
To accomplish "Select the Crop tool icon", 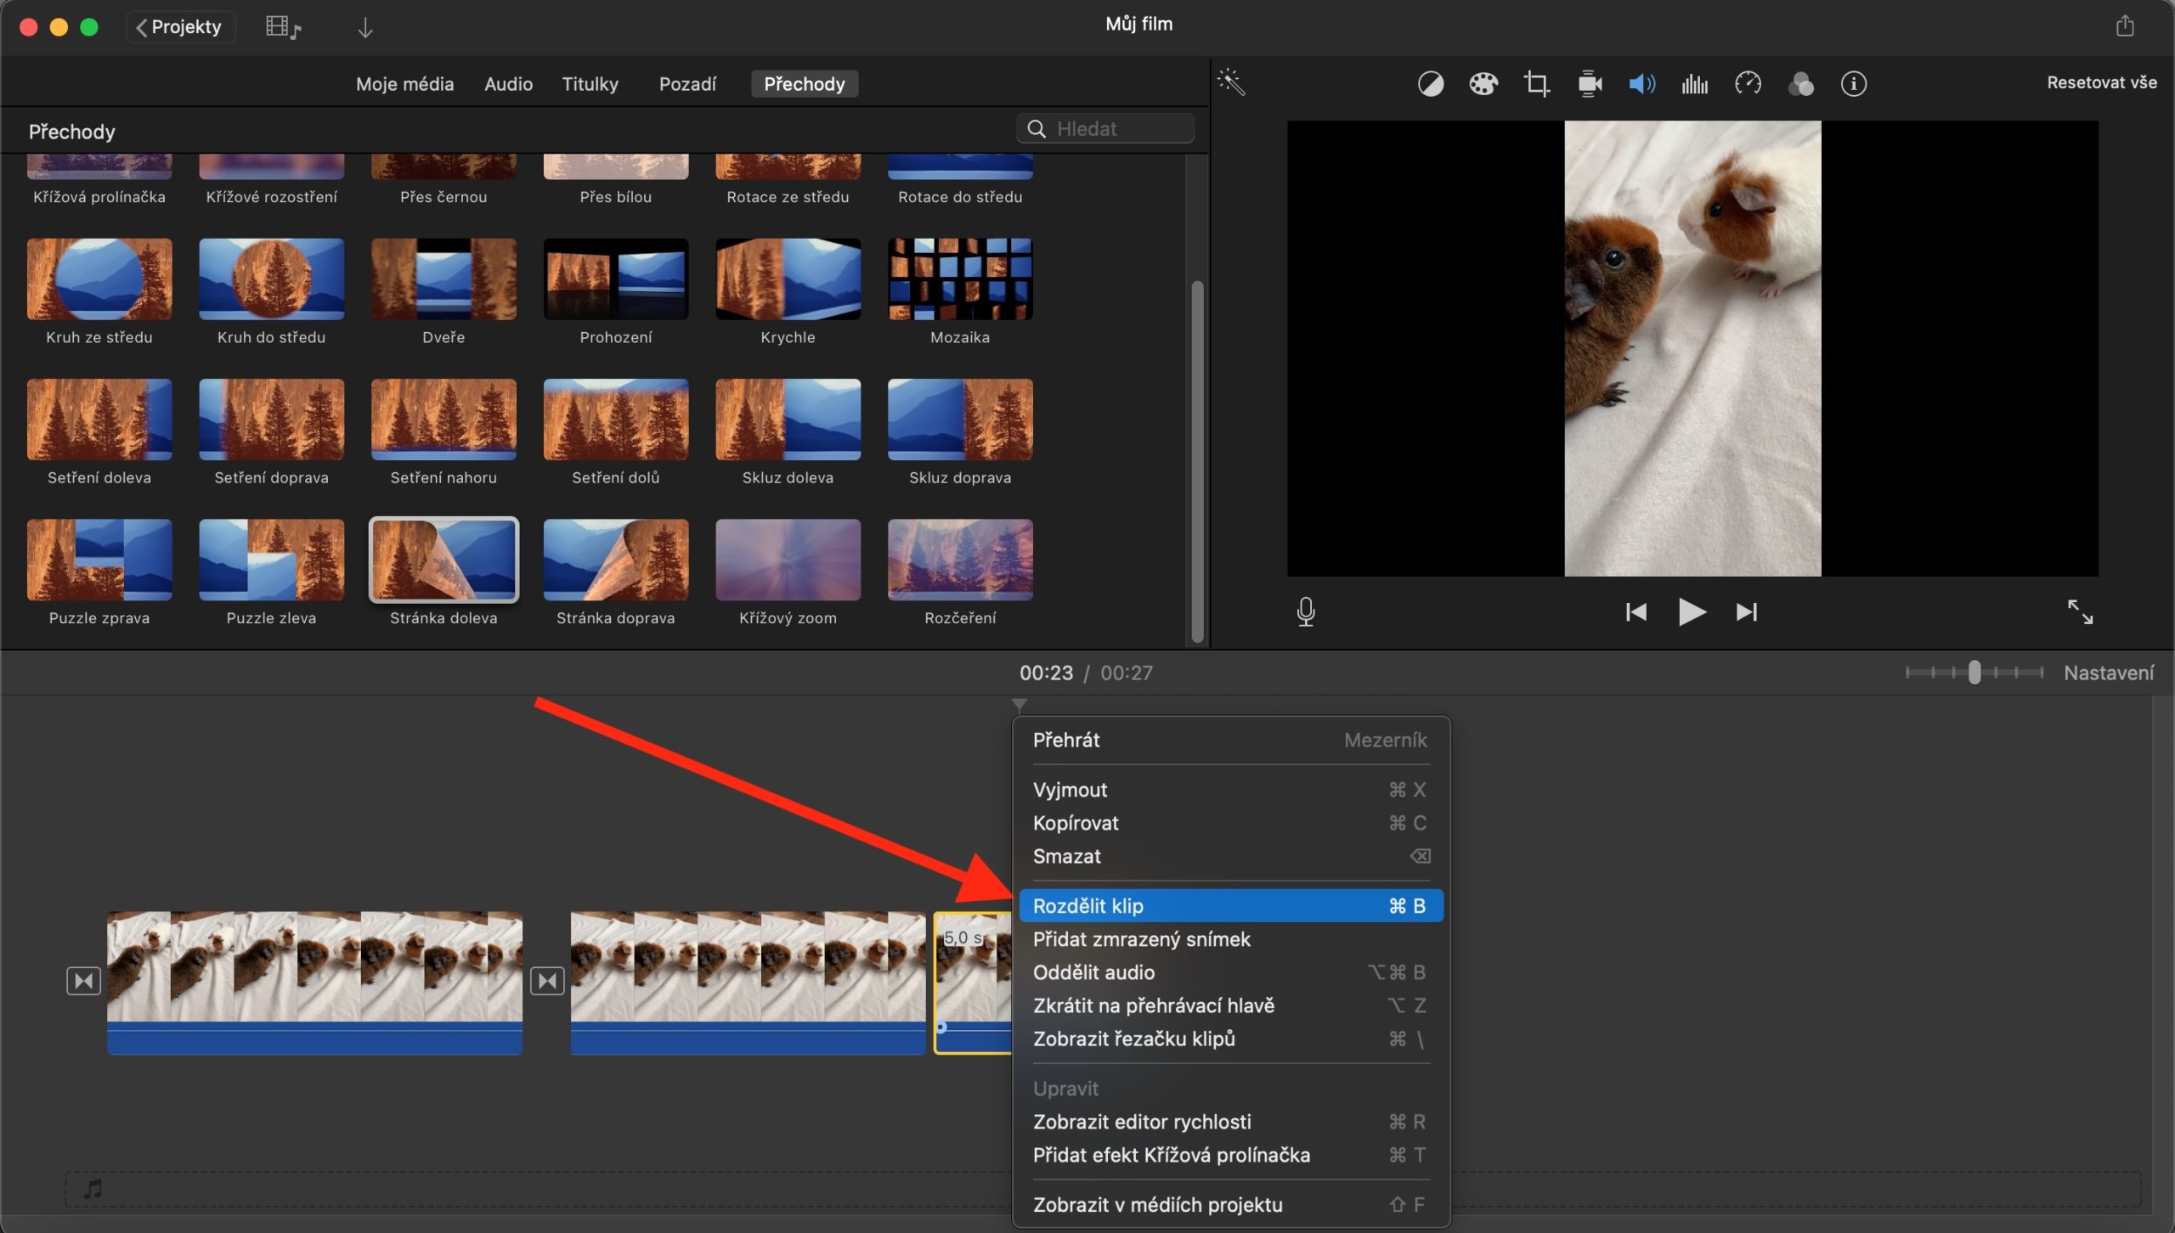I will (x=1536, y=83).
